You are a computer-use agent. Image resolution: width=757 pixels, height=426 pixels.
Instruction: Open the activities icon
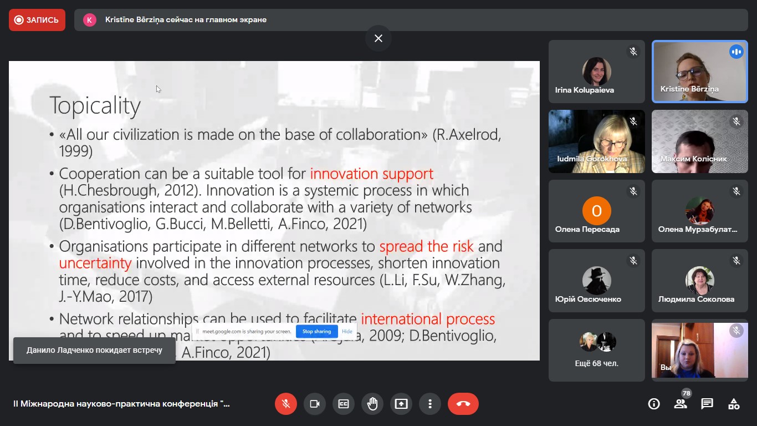pyautogui.click(x=734, y=404)
